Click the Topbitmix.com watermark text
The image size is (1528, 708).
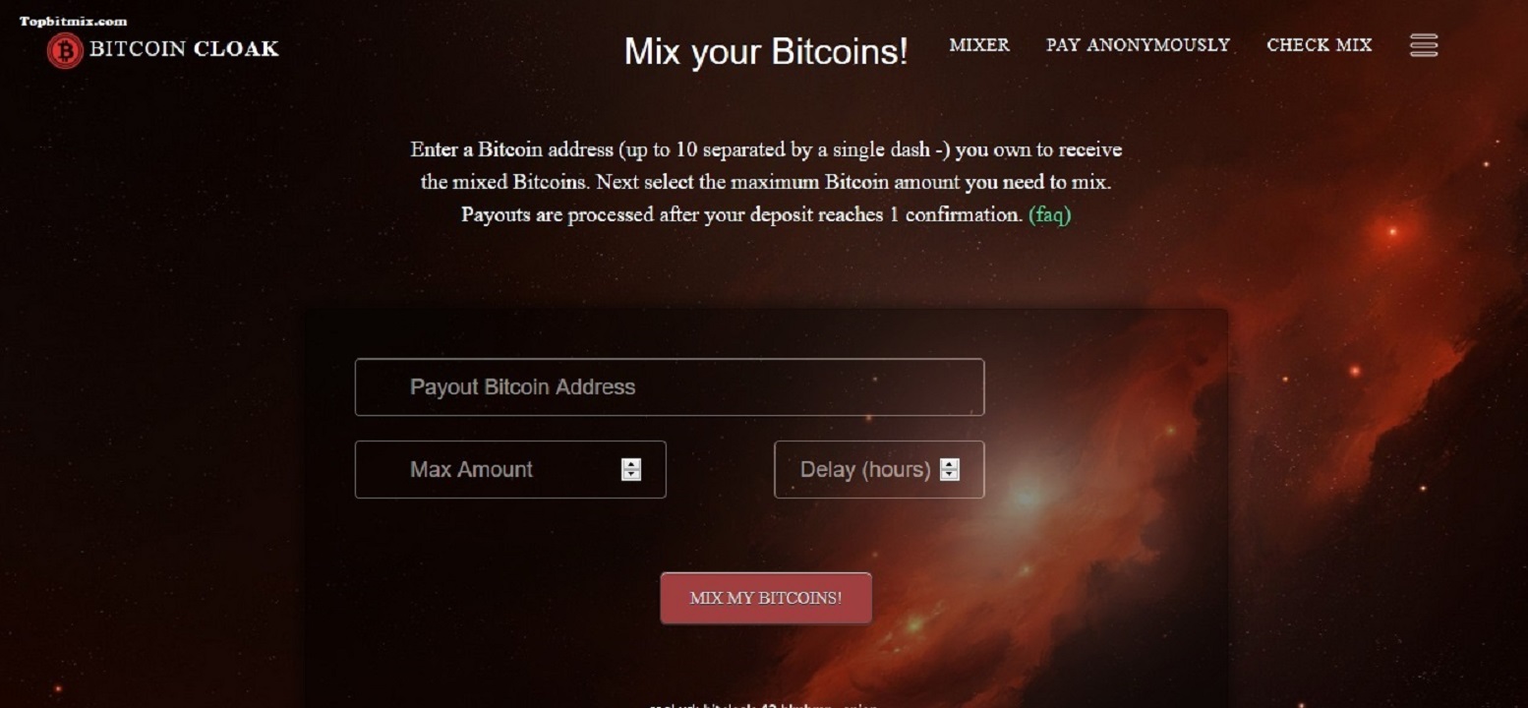coord(73,21)
